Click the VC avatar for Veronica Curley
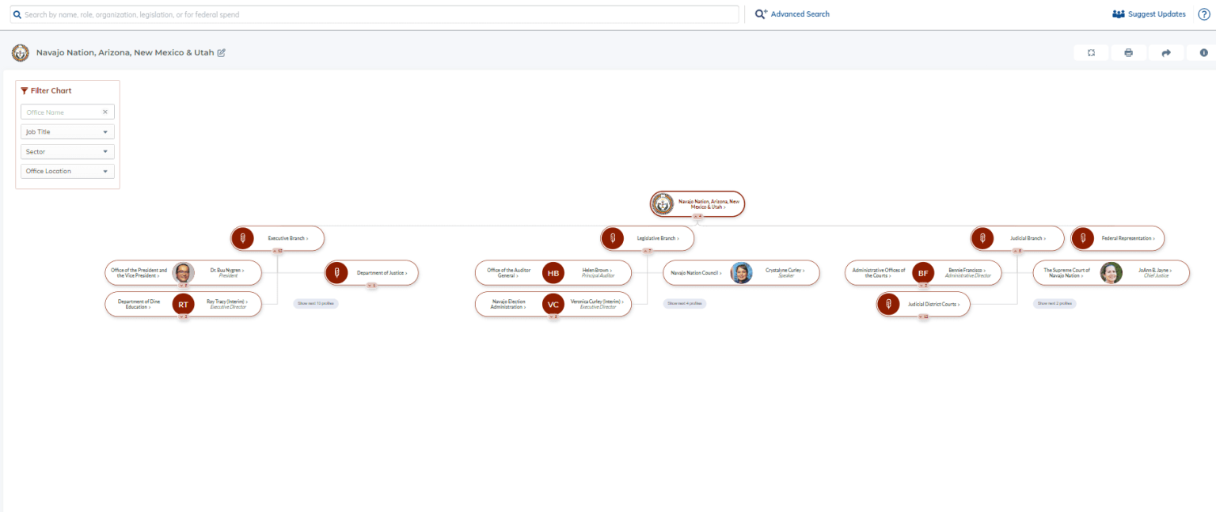The image size is (1216, 512). tap(553, 305)
